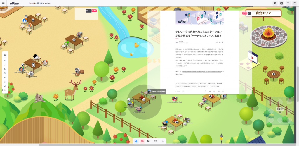
Task: Click the oVice logo in header
Action: (14, 3)
